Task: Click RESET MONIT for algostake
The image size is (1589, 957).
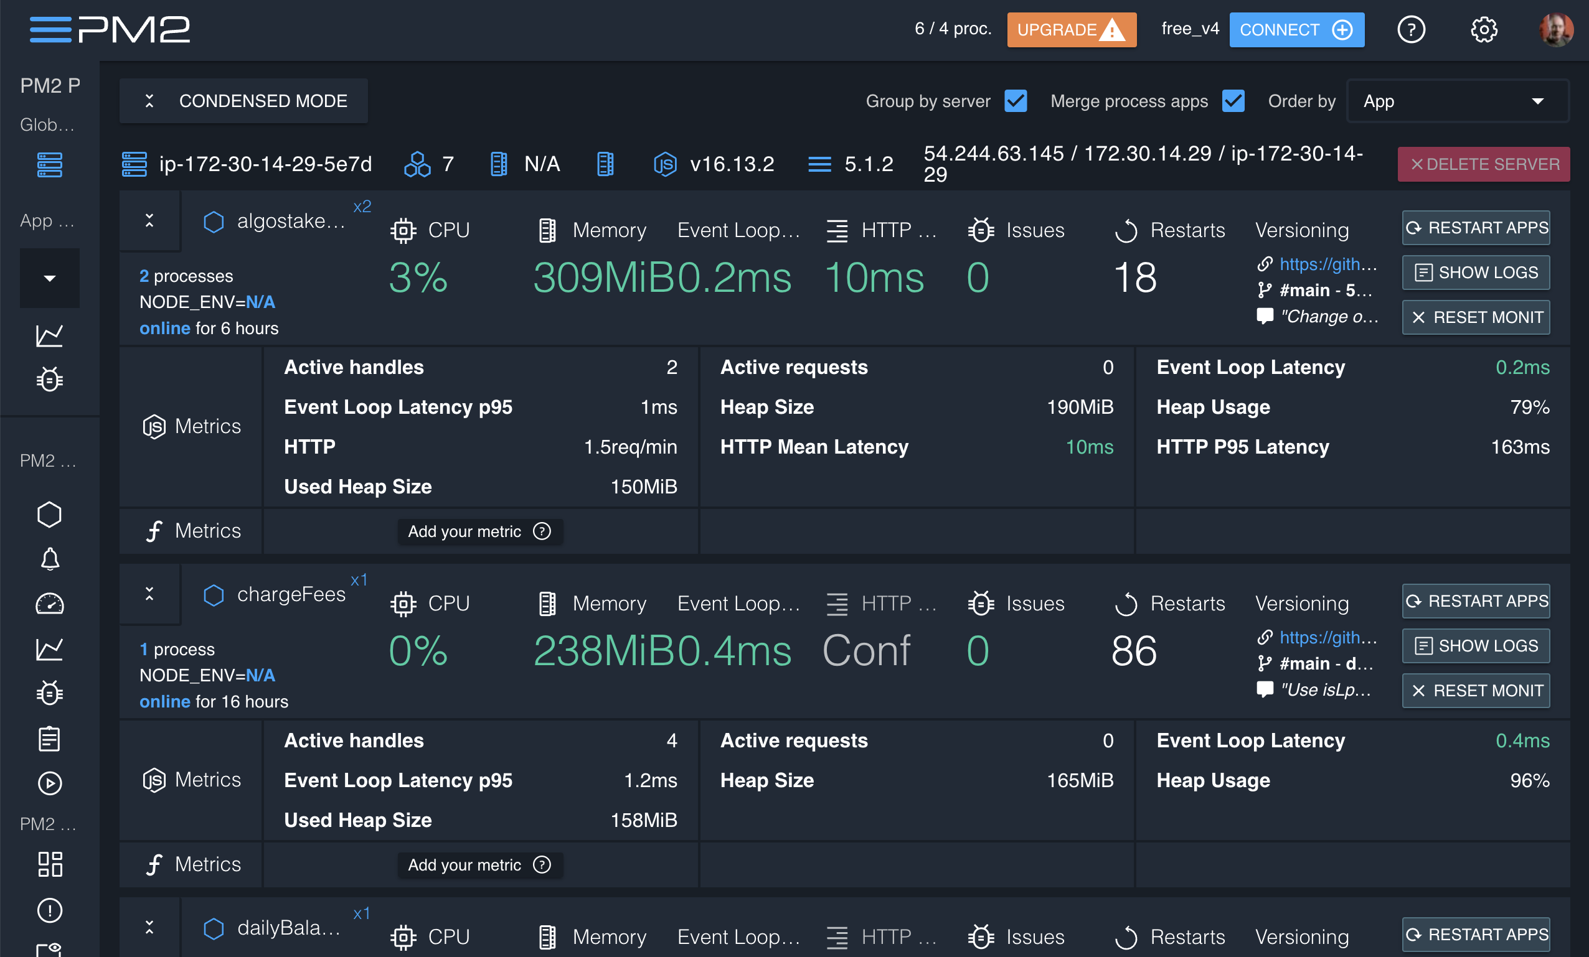Action: click(x=1476, y=318)
